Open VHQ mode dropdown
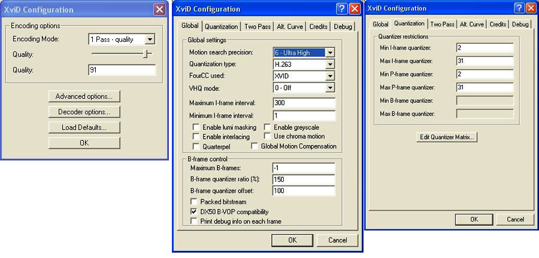539x258 pixels. click(329, 88)
